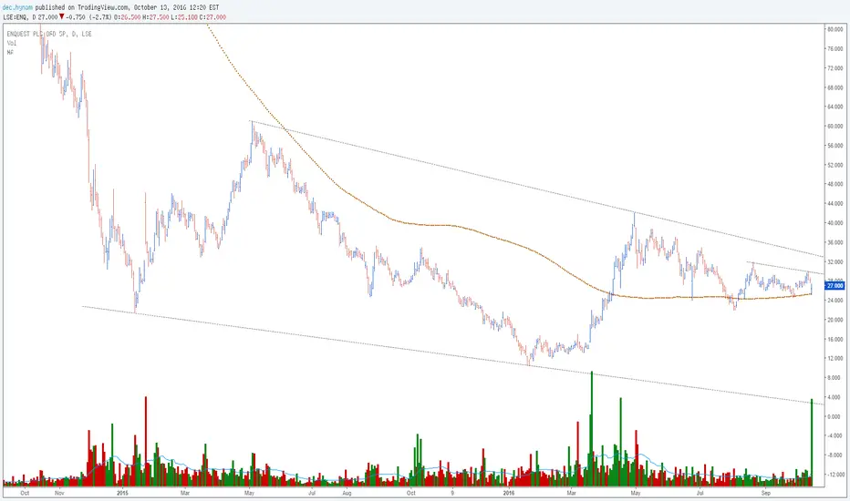Click the 44.000 price axis label
The width and height of the screenshot is (850, 501).
[834, 204]
